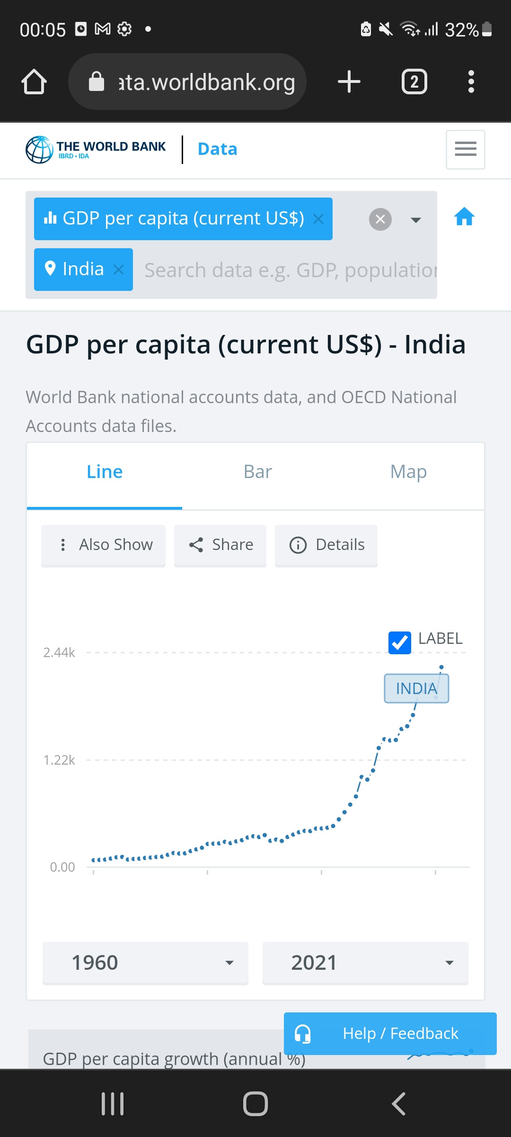511x1137 pixels.
Task: Open the Also Show options
Action: (103, 545)
